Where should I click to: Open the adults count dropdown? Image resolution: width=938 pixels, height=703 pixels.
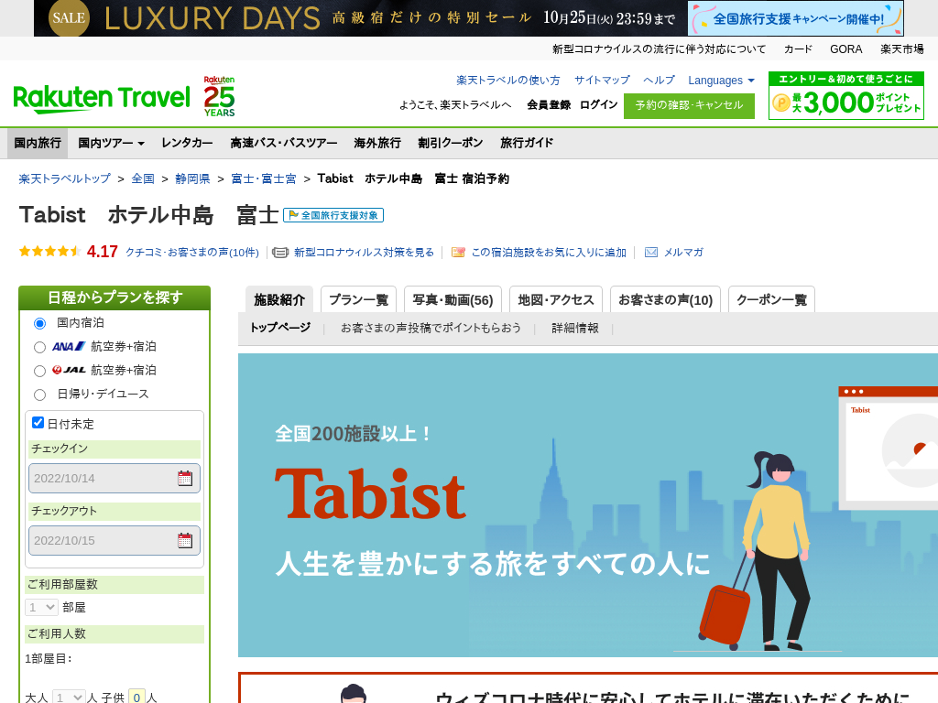(69, 697)
